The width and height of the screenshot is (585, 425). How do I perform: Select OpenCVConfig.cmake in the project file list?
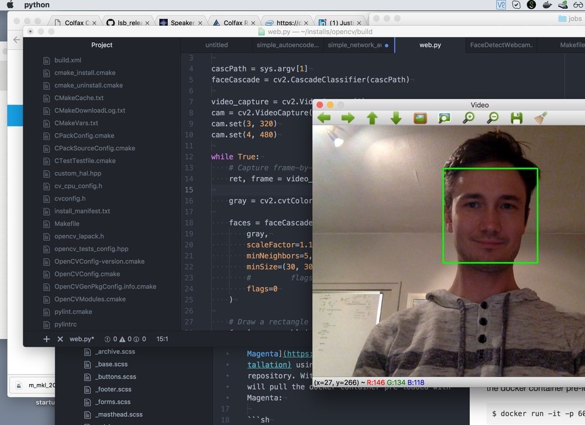click(87, 274)
